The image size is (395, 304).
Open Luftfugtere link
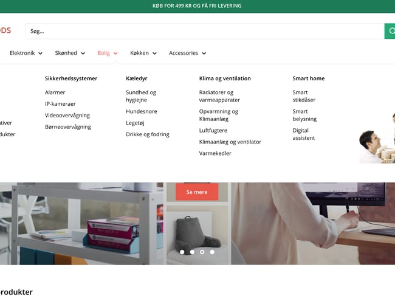213,131
